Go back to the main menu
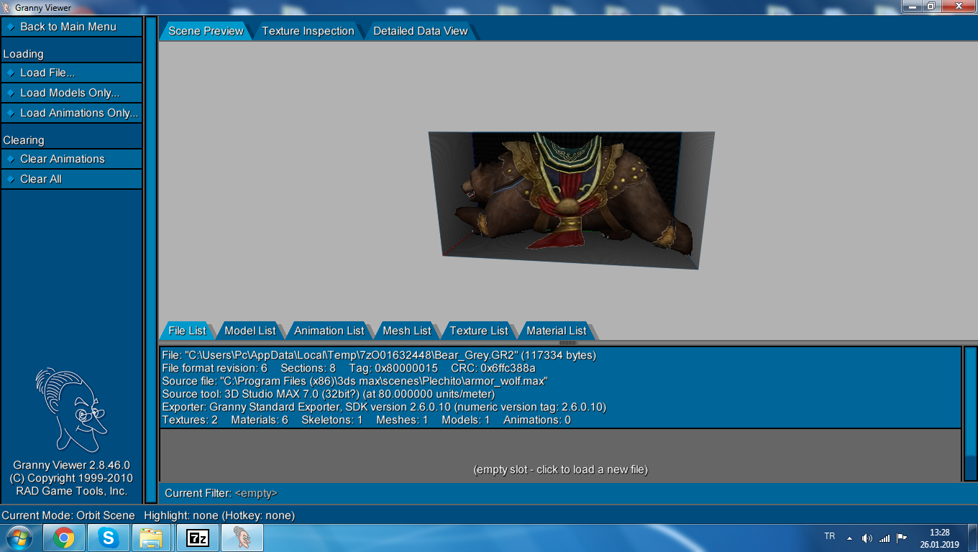 coord(71,27)
